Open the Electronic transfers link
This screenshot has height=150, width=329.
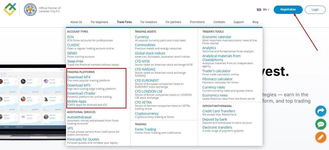click(x=217, y=128)
